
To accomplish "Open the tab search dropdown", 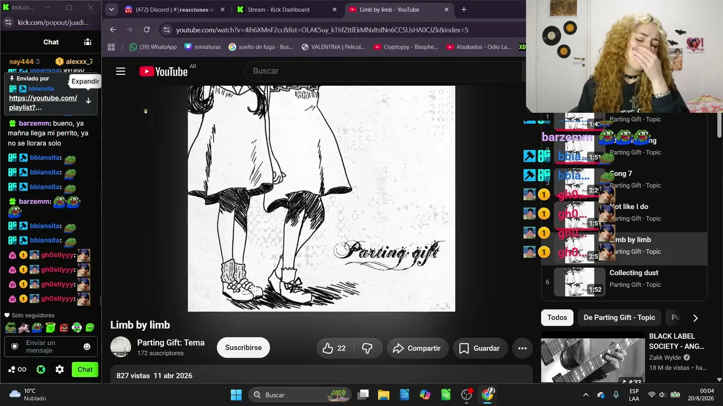I will pyautogui.click(x=111, y=10).
